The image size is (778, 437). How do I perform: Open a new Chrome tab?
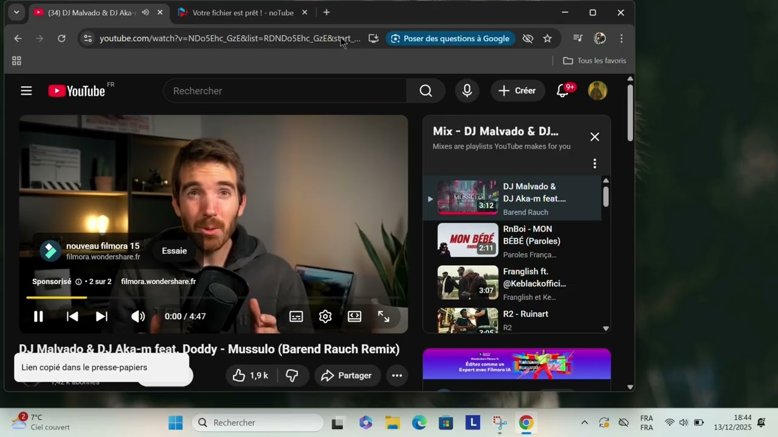[x=326, y=12]
